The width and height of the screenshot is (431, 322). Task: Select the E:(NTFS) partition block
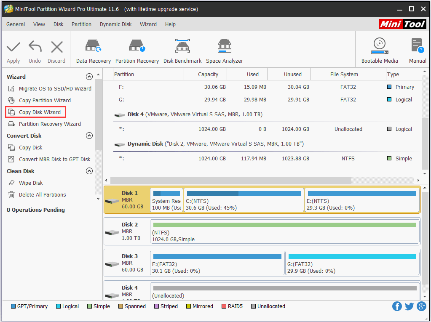pos(362,200)
